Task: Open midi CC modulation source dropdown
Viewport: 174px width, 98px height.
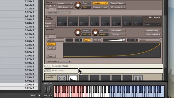Action: click(x=55, y=40)
